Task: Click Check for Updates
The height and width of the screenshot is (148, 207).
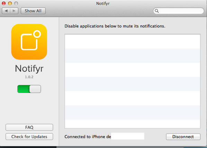Action: [x=29, y=137]
